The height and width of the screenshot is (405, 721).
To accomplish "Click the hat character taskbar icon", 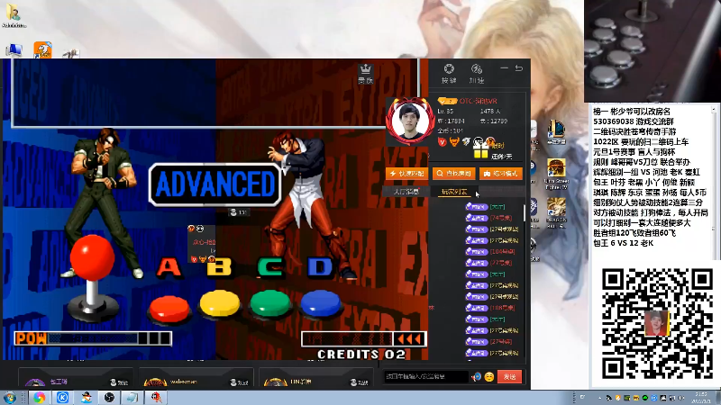I will click(86, 398).
